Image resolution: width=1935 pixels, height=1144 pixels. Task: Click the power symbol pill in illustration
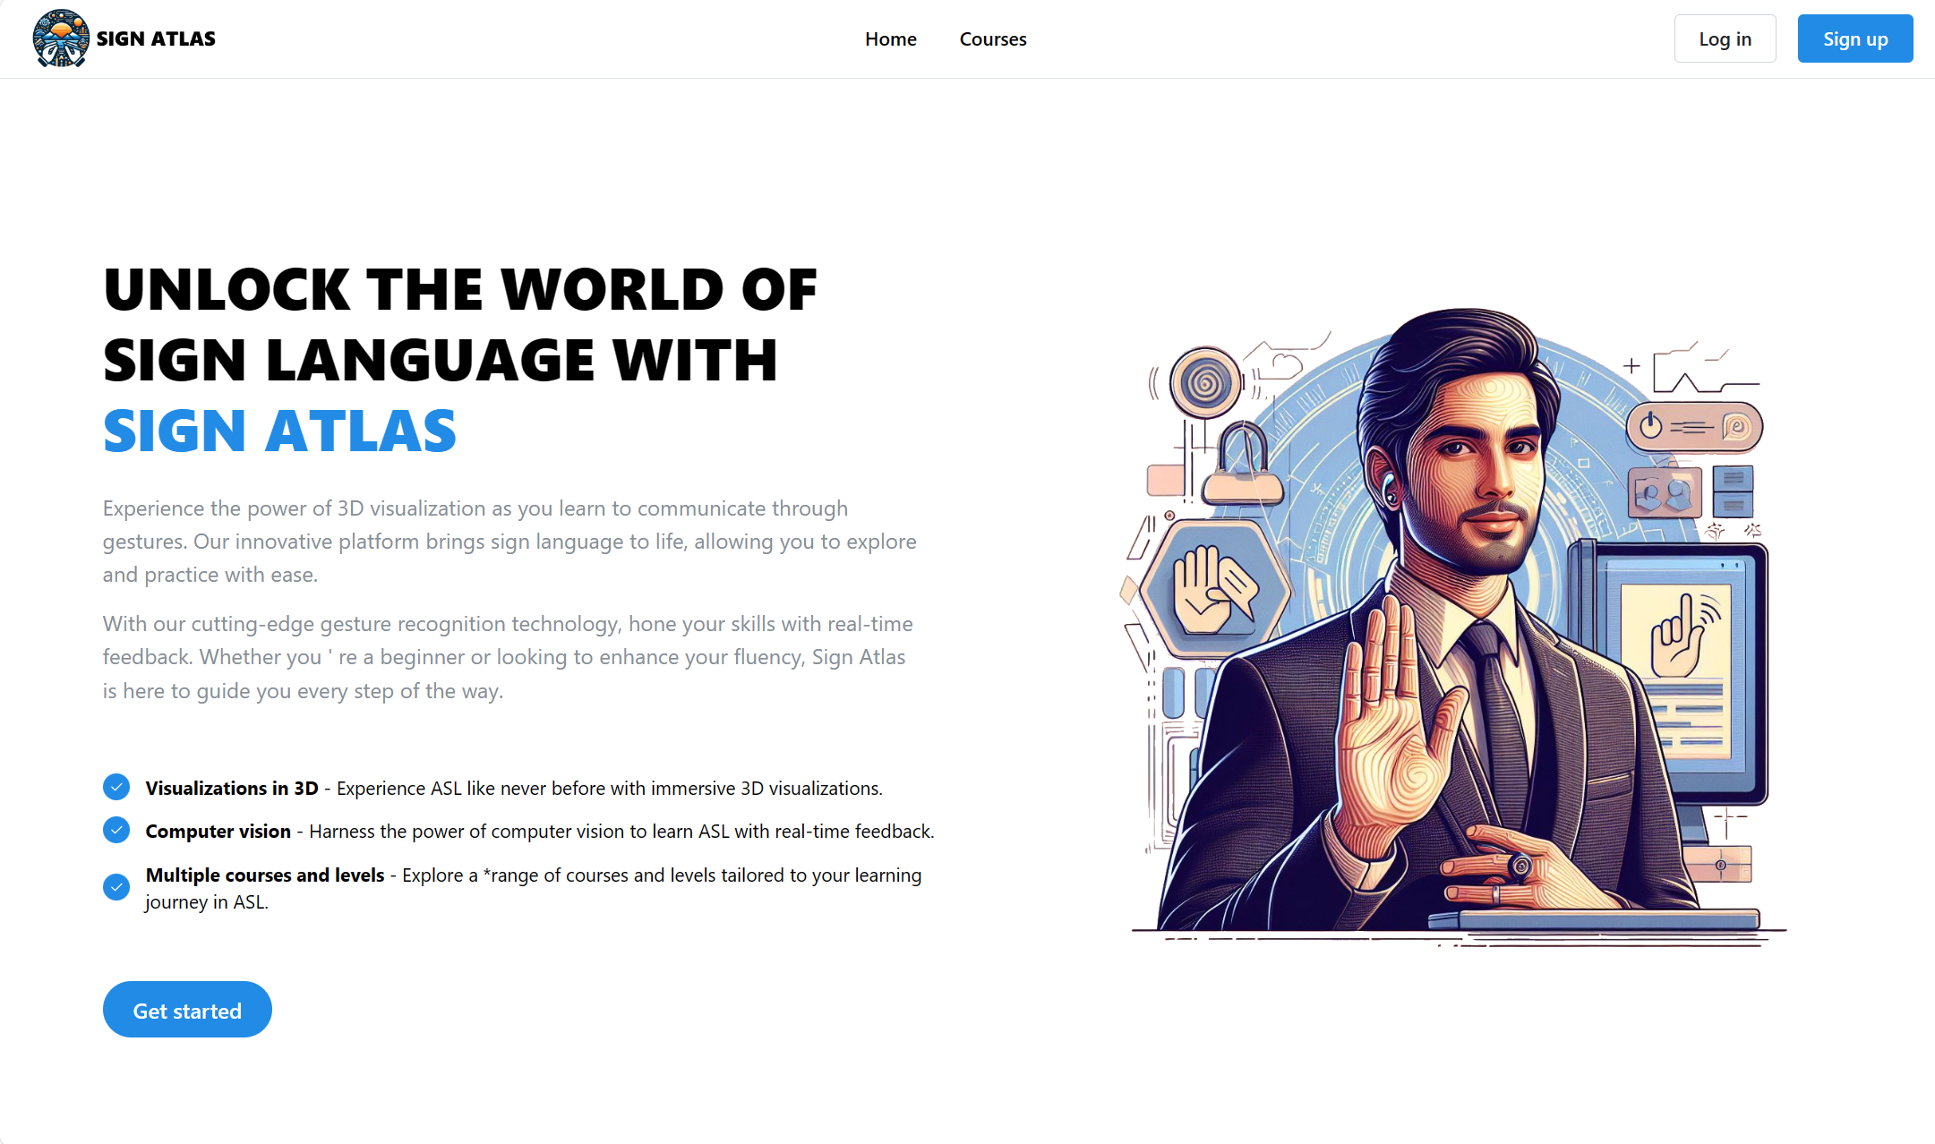point(1693,426)
